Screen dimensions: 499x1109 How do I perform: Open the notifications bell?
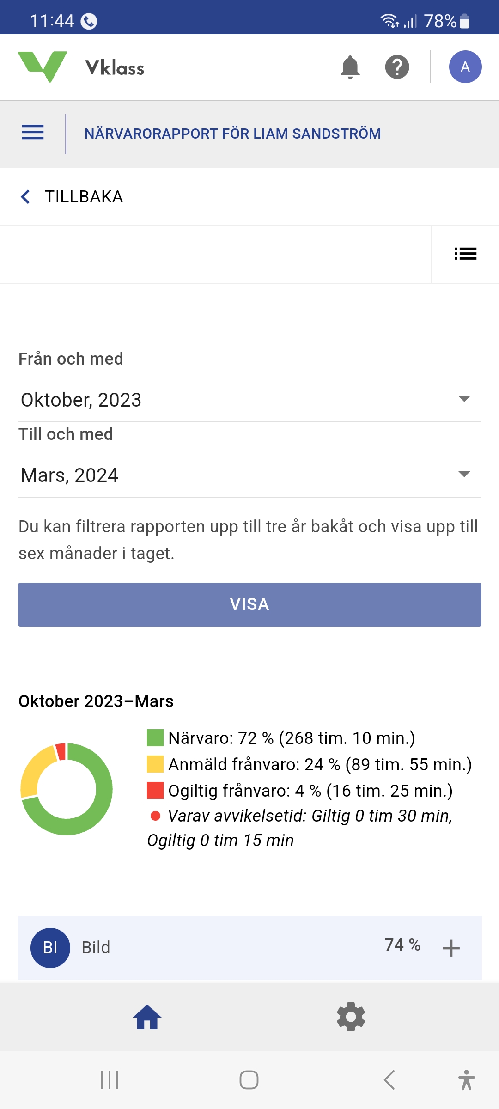(350, 67)
